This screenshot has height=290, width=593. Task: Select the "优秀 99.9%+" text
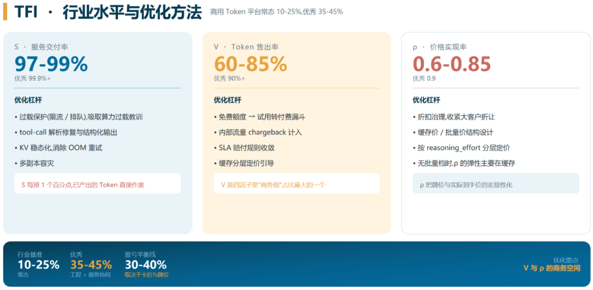(32, 79)
